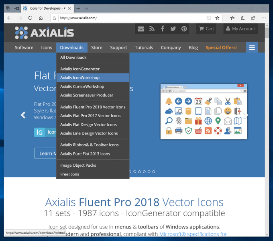Go to previous slide arrow

[x=23, y=115]
